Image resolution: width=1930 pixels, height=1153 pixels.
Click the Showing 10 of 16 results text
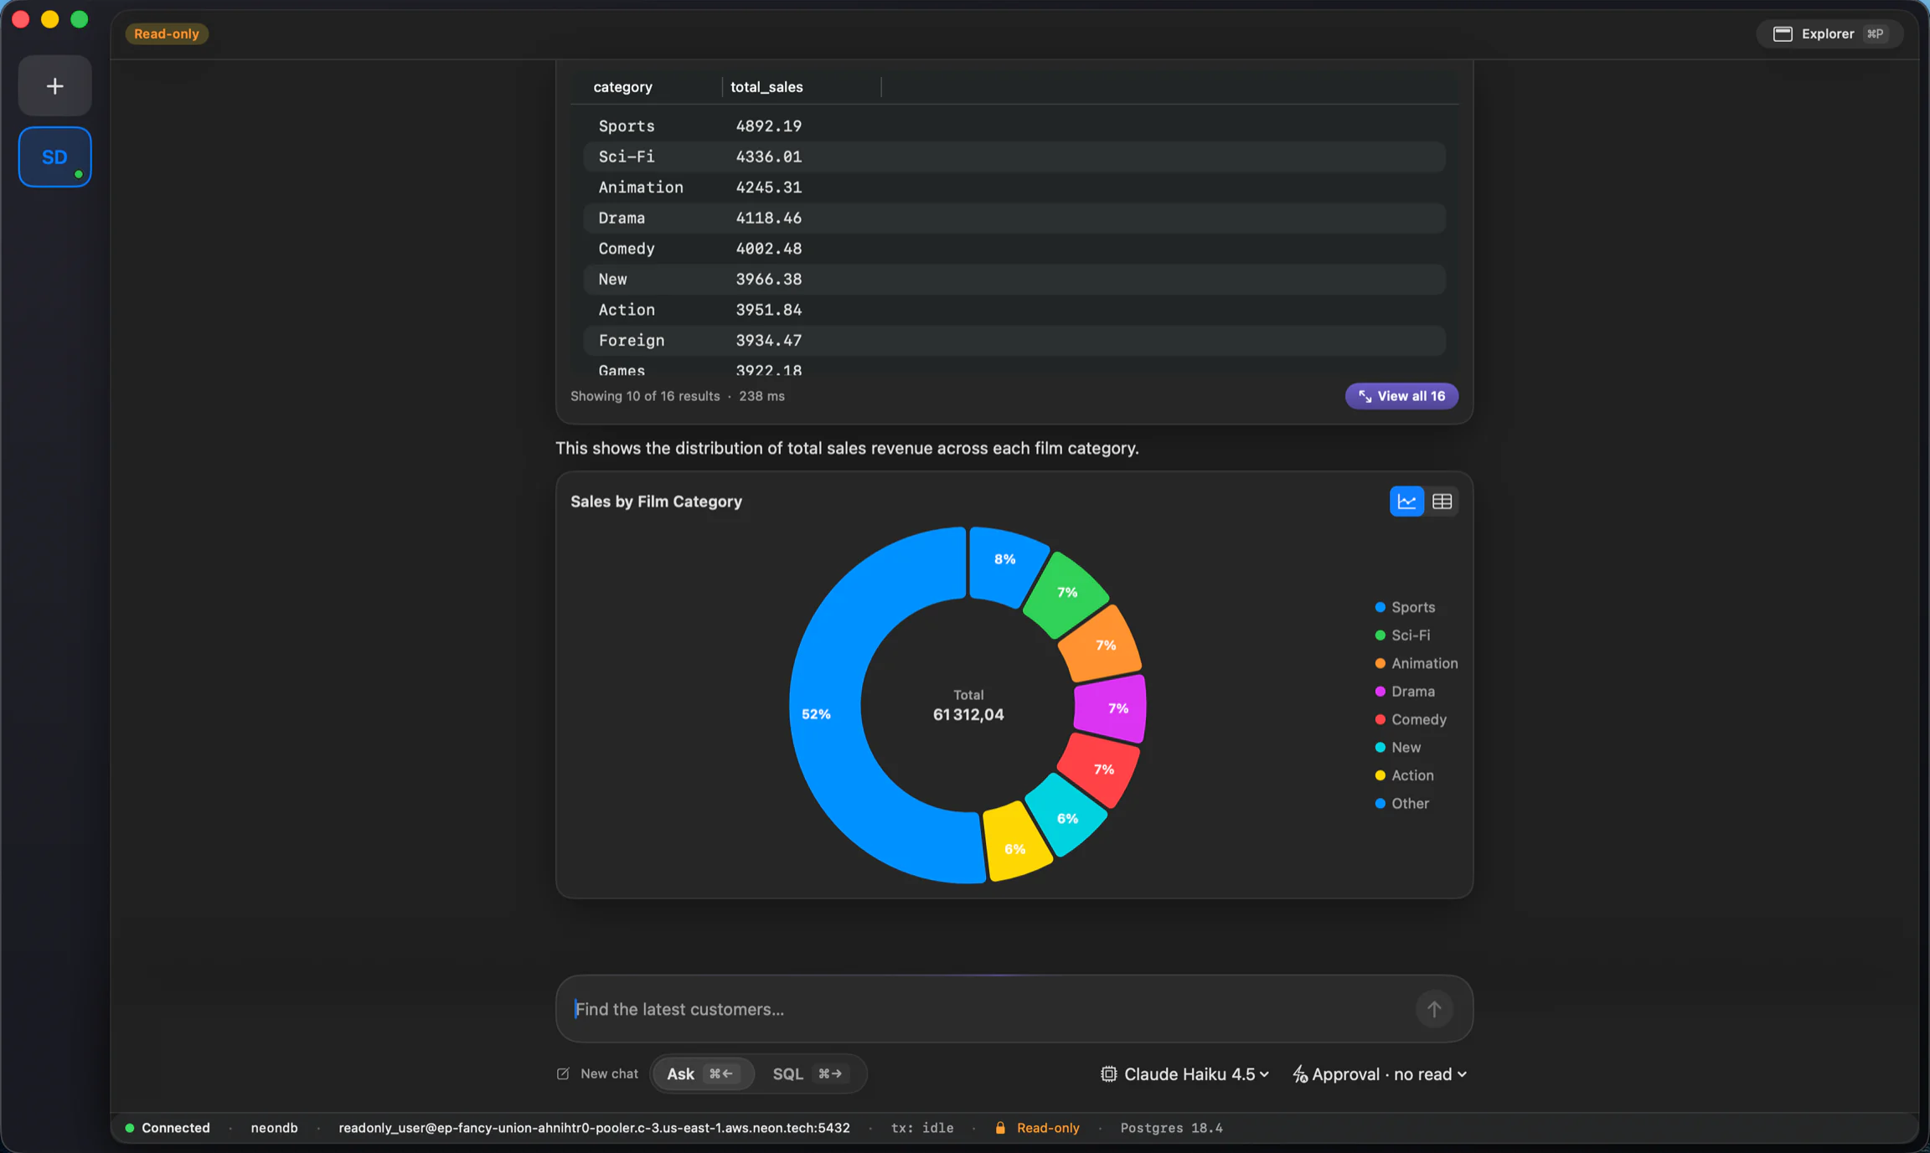point(645,396)
